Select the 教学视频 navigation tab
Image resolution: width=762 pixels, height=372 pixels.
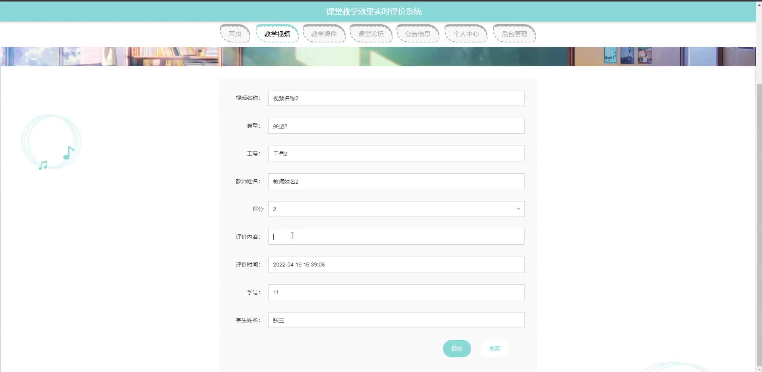click(277, 34)
